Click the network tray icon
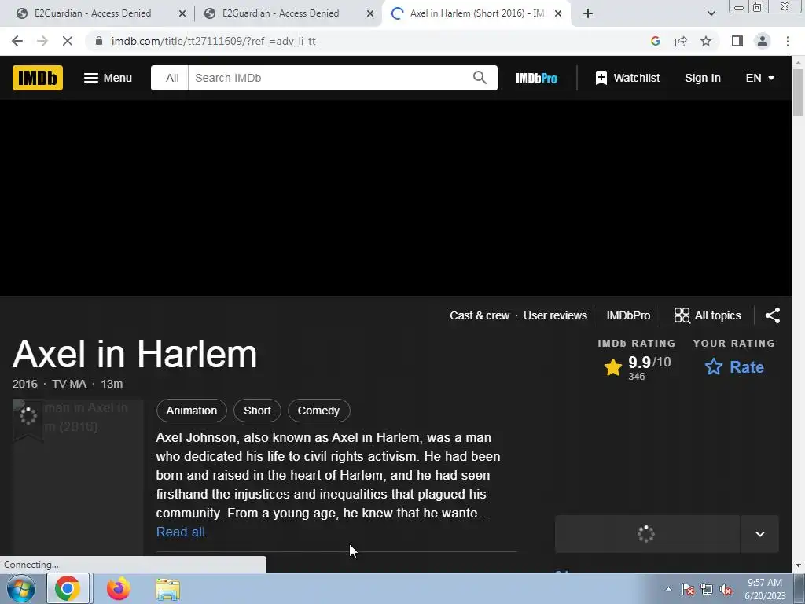 [707, 590]
